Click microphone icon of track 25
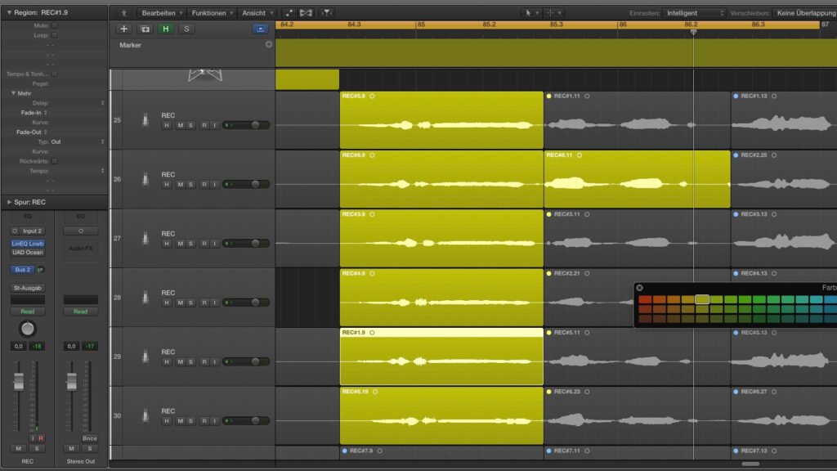The height and width of the screenshot is (471, 837). pyautogui.click(x=145, y=120)
